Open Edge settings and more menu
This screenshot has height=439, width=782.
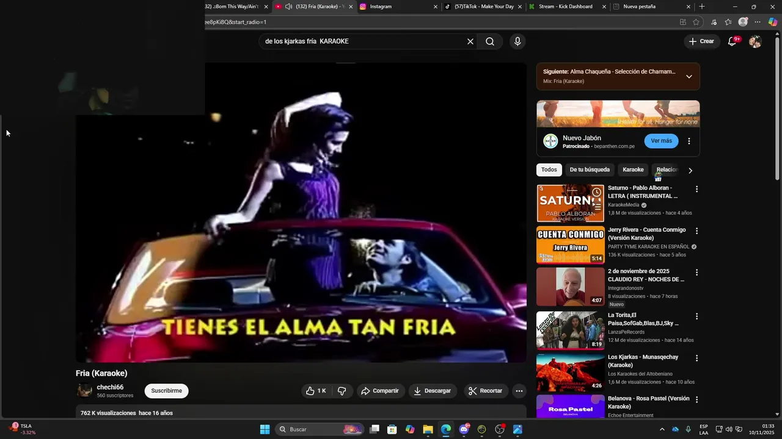point(758,22)
